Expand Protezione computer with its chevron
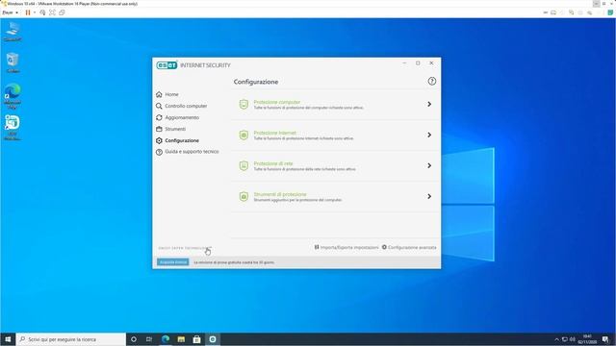 [429, 104]
